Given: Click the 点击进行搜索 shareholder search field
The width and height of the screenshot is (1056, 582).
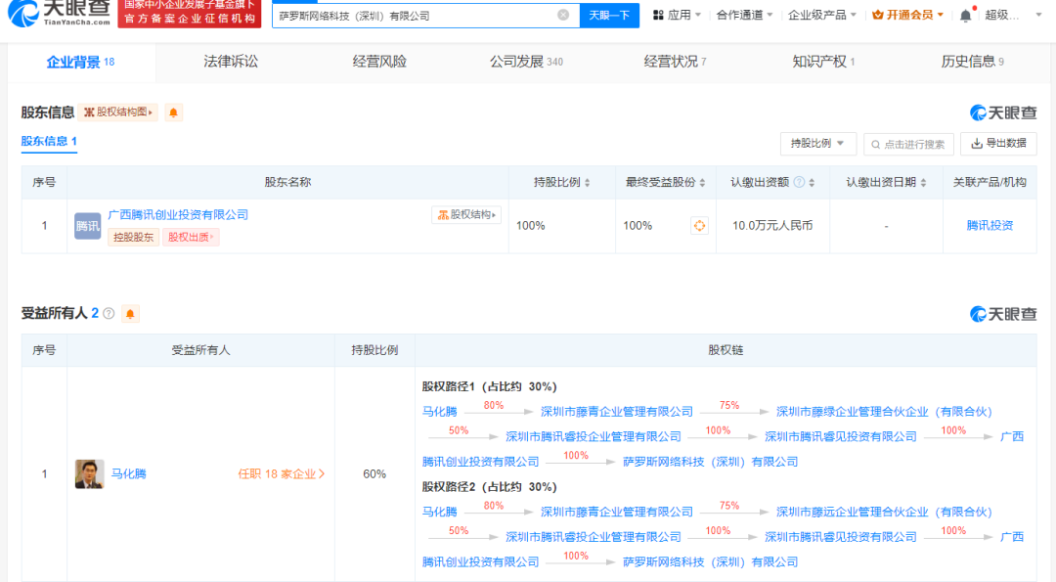Looking at the screenshot, I should tap(908, 144).
